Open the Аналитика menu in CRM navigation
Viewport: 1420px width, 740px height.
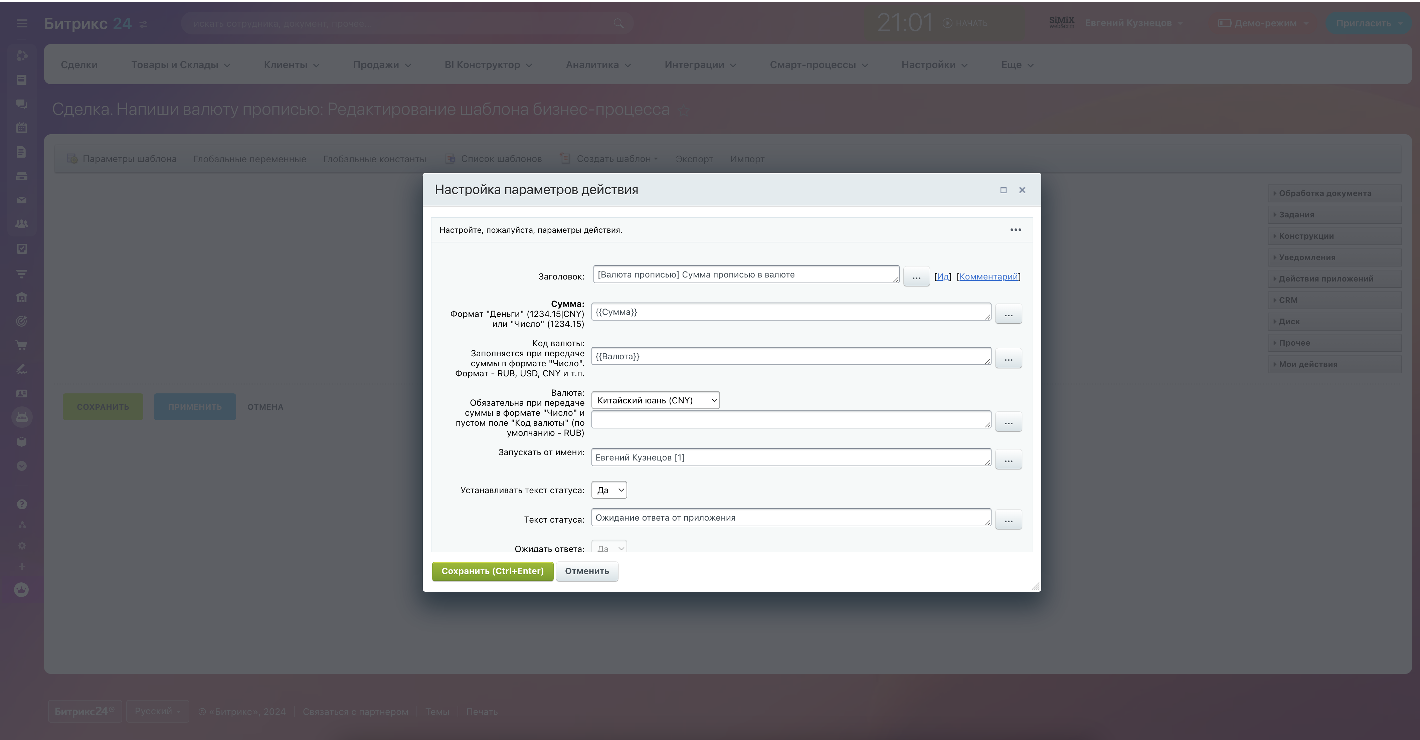click(598, 64)
